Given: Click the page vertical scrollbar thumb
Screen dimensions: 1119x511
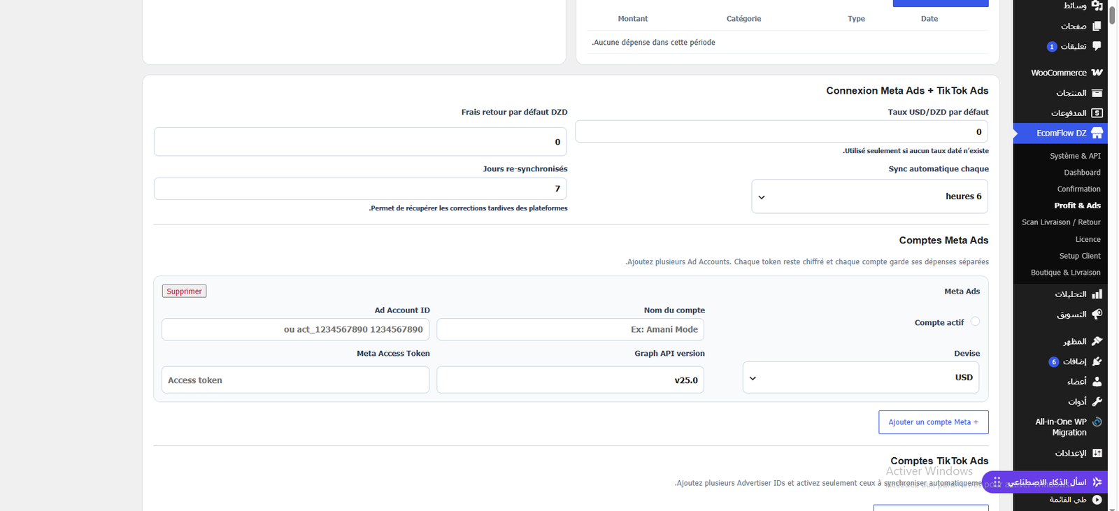Looking at the screenshot, I should click(x=1112, y=14).
